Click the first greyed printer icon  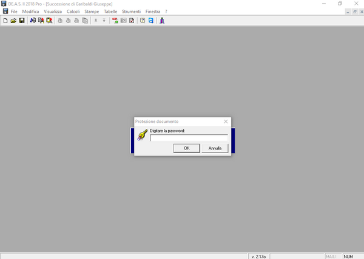pyautogui.click(x=60, y=21)
